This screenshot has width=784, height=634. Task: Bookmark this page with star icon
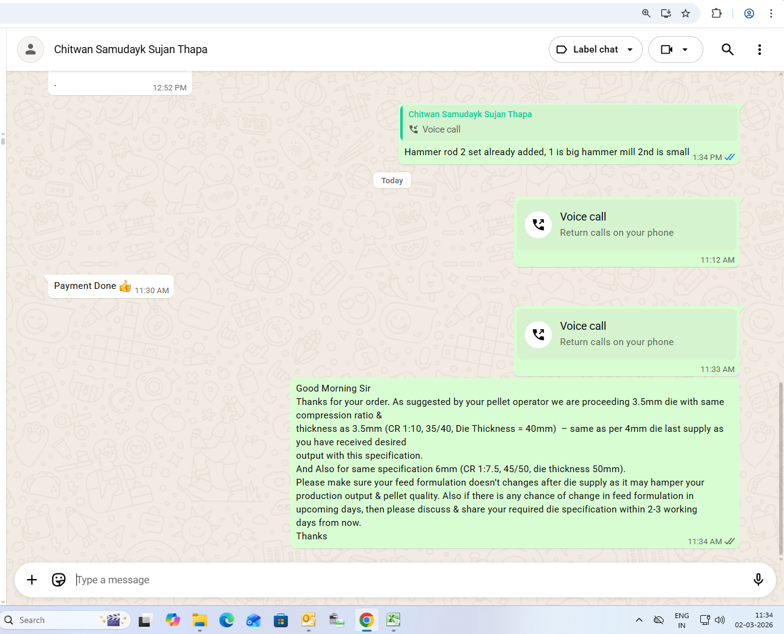coord(686,13)
